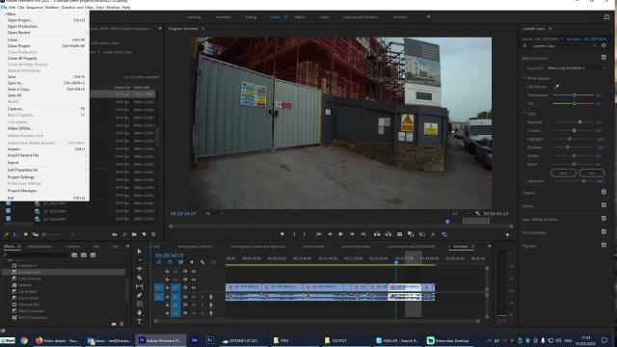Screen dimensions: 617x347
Task: Step back one frame in Program monitor
Action: 330,234
